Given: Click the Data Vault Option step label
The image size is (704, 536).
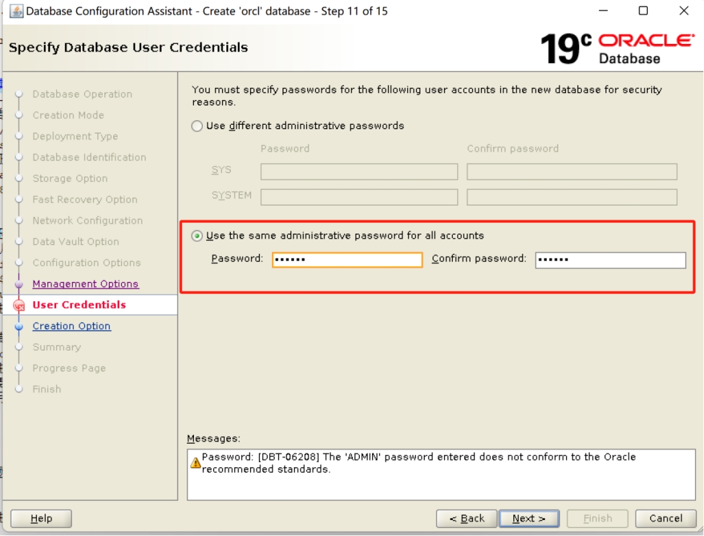Looking at the screenshot, I should [76, 242].
